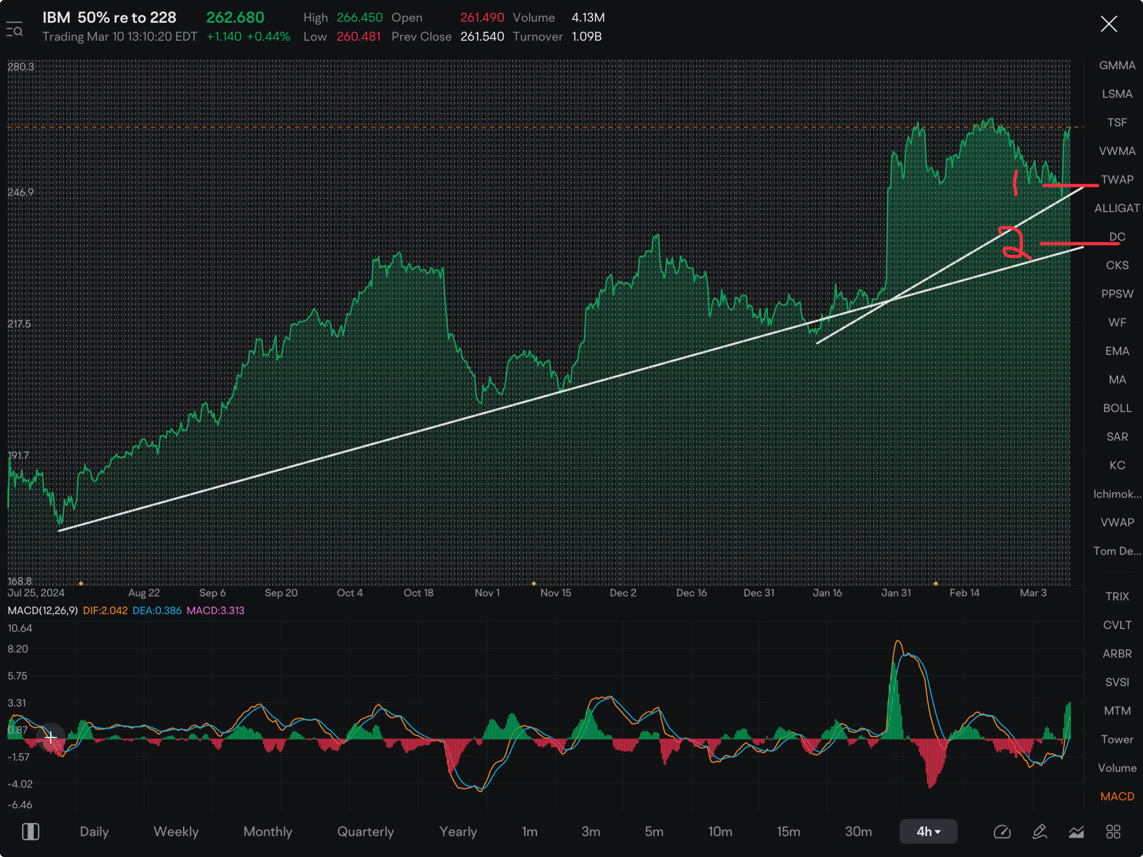1143x857 pixels.
Task: Click the DIF:2.042 readout
Action: [105, 610]
